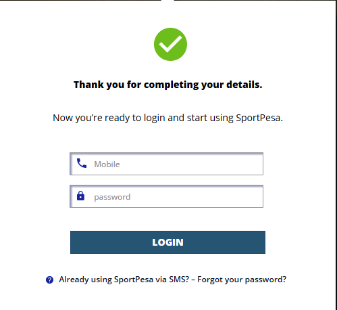This screenshot has height=310, width=337.
Task: Click the white tick inside green circle
Action: click(170, 44)
